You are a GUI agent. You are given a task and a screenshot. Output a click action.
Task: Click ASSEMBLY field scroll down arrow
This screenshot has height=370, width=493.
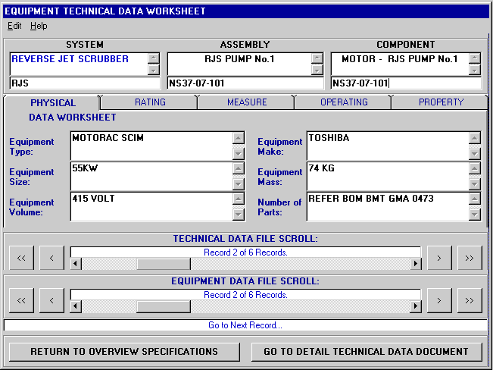(x=317, y=70)
